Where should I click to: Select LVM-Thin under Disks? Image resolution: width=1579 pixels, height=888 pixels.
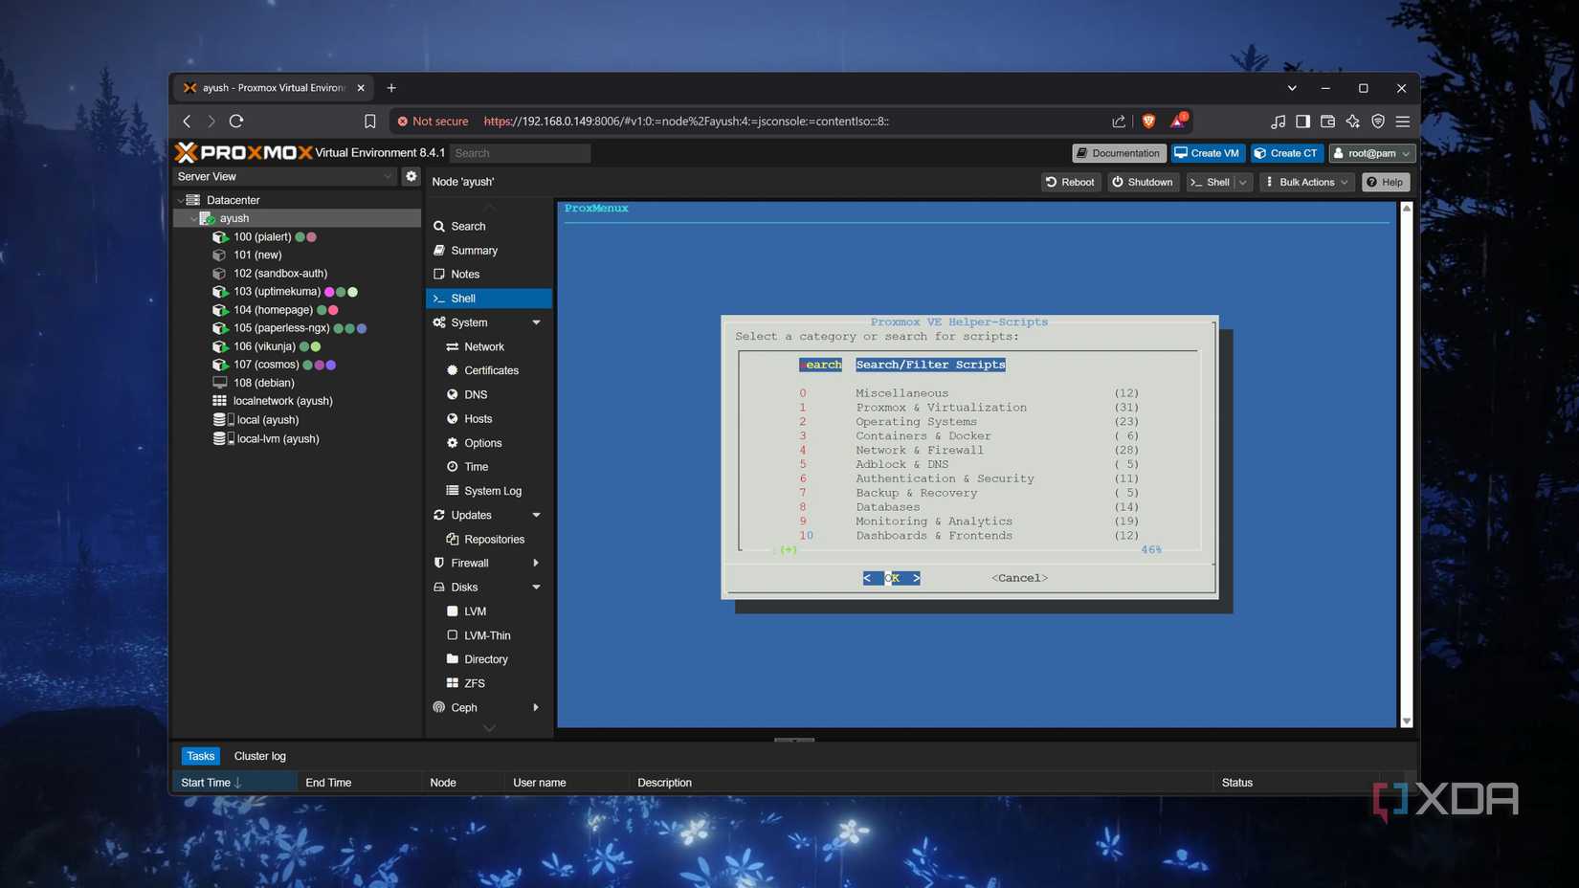486,634
